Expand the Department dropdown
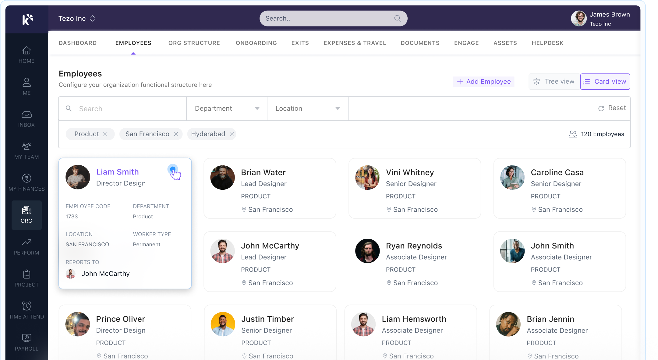 click(227, 109)
